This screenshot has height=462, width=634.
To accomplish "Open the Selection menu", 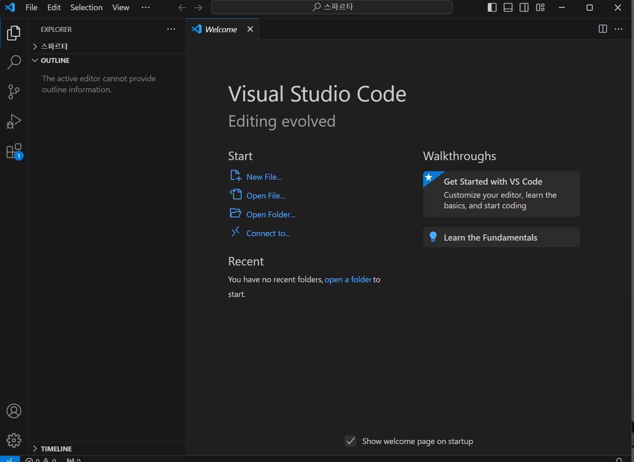I will 86,7.
